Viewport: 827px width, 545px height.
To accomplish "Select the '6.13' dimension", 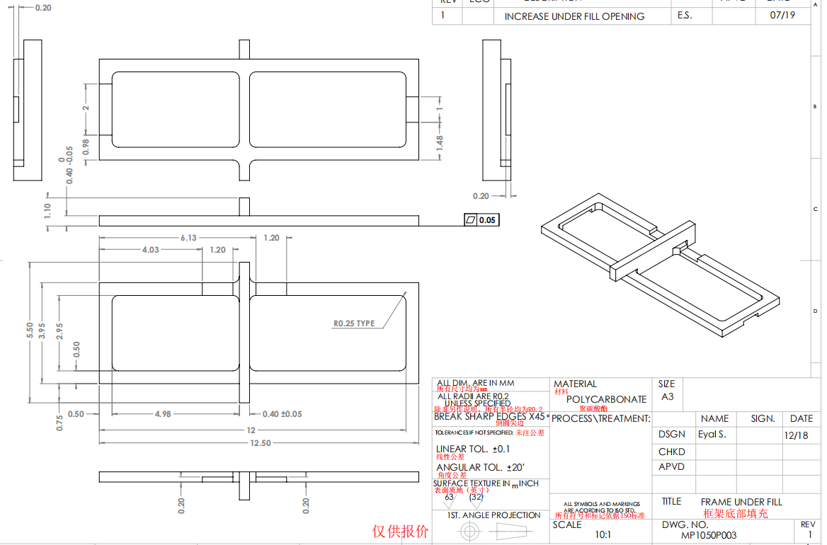I will click(x=188, y=238).
